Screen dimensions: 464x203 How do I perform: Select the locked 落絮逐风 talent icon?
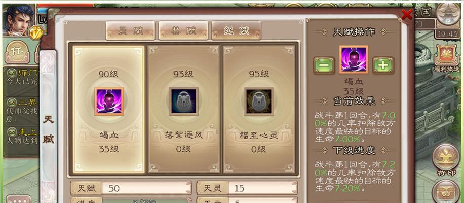(183, 101)
